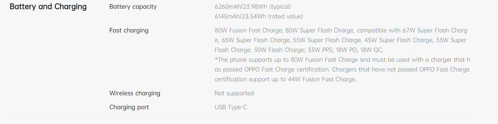Select the Charging port label
The height and width of the screenshot is (124, 498).
129,107
